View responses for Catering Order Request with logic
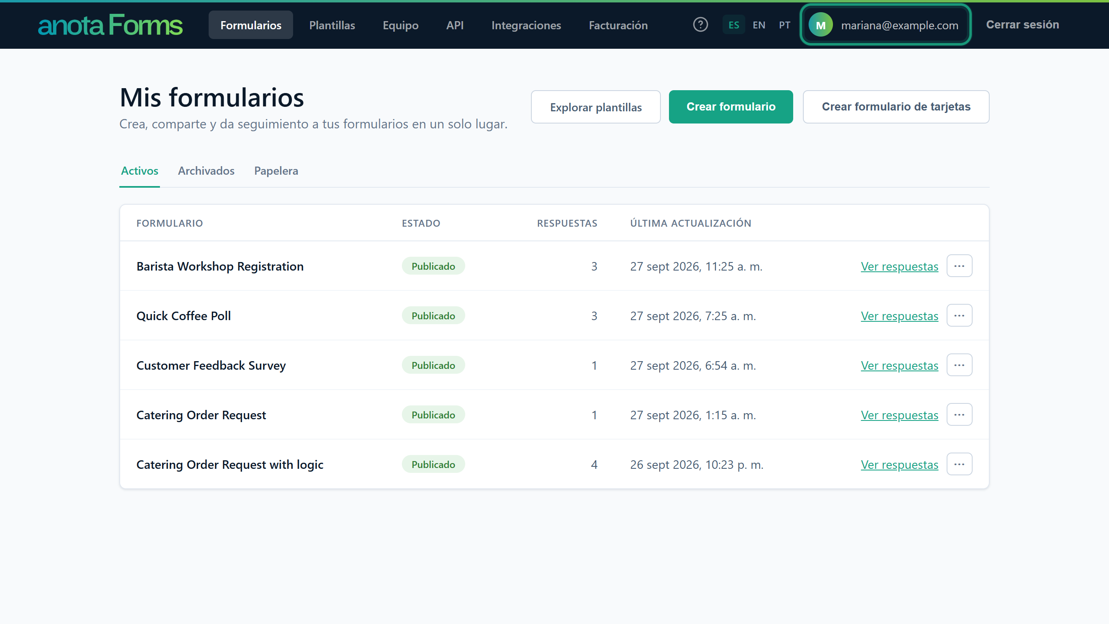The width and height of the screenshot is (1109, 624). [x=900, y=465]
